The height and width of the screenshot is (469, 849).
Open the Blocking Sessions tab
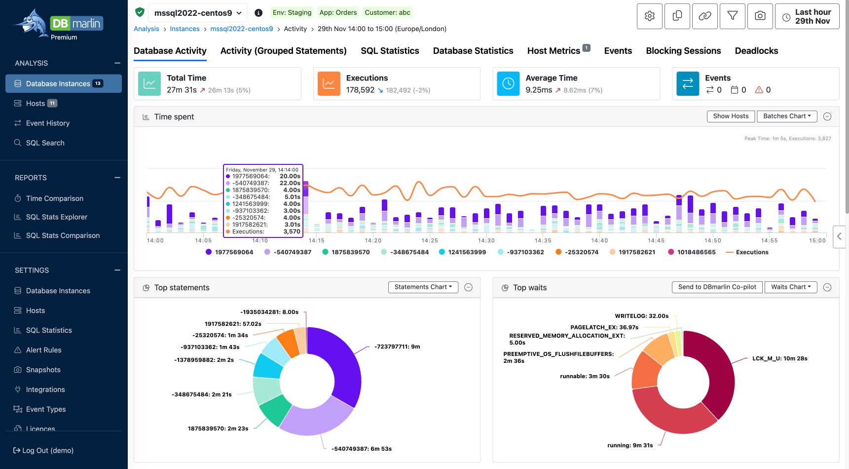[683, 51]
